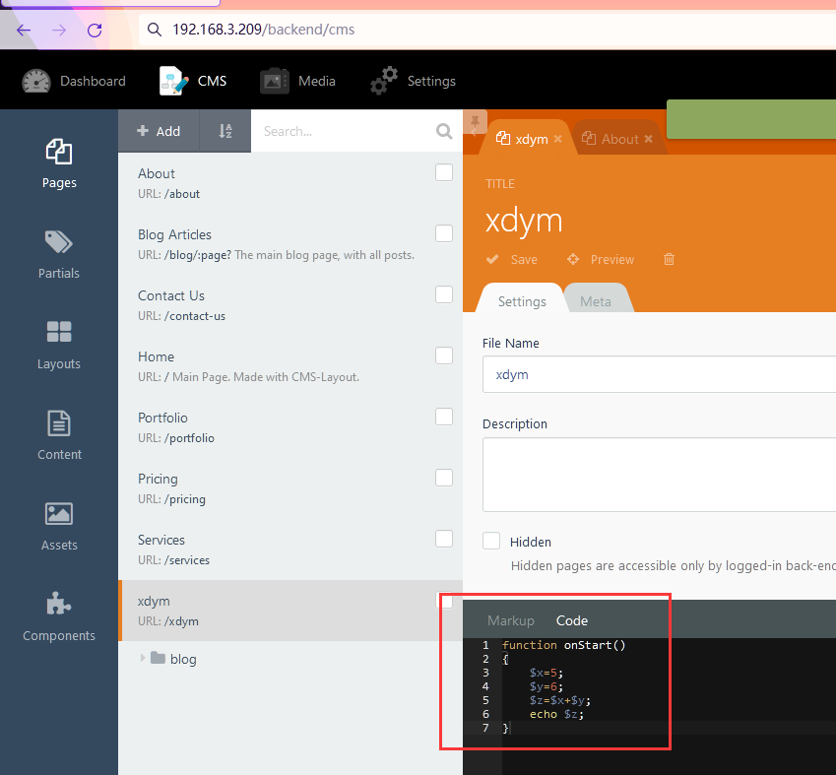836x775 pixels.
Task: Reload the page in the browser
Action: 95,30
